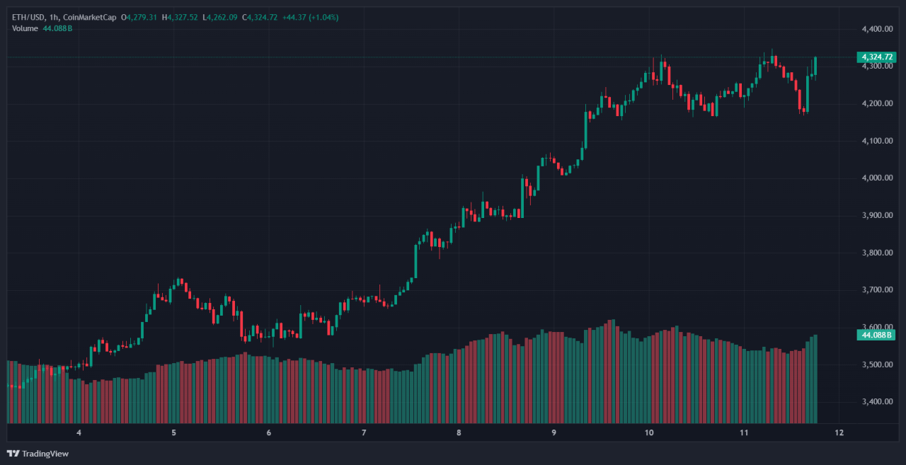The image size is (906, 465).
Task: Select day 12 on the time axis
Action: (839, 432)
